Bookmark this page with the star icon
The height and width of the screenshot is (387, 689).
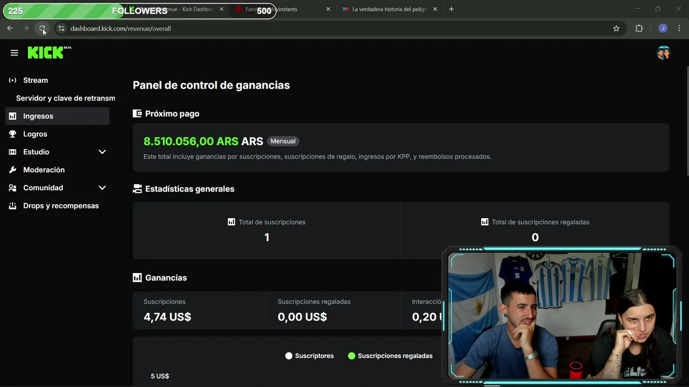[616, 28]
